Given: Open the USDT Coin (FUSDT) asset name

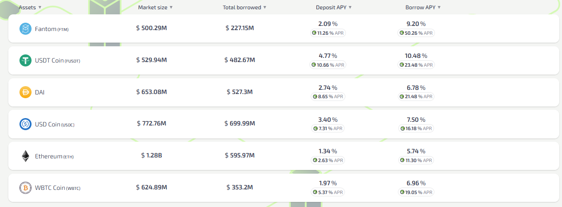Looking at the screenshot, I should coord(57,61).
